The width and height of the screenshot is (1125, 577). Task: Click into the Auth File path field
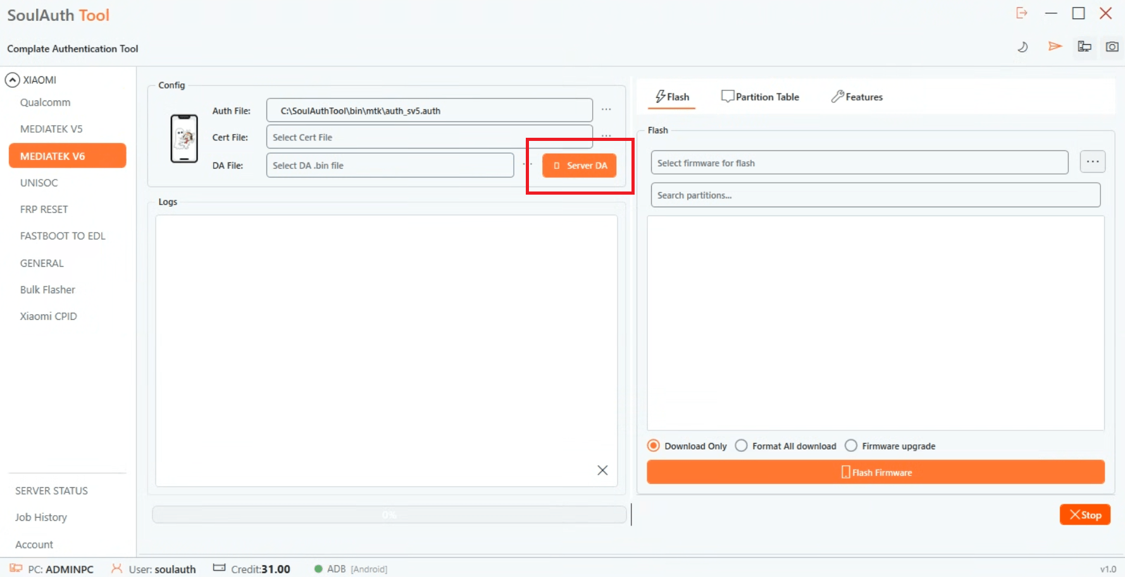(430, 110)
